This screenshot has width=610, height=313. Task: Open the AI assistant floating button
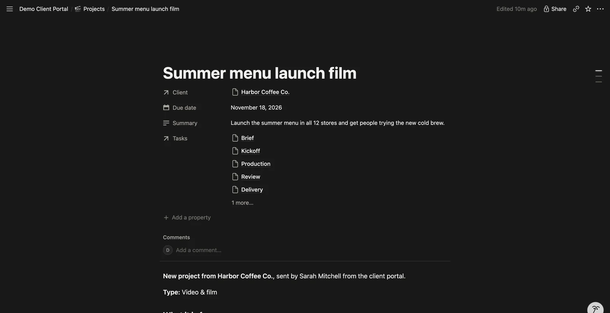click(596, 308)
